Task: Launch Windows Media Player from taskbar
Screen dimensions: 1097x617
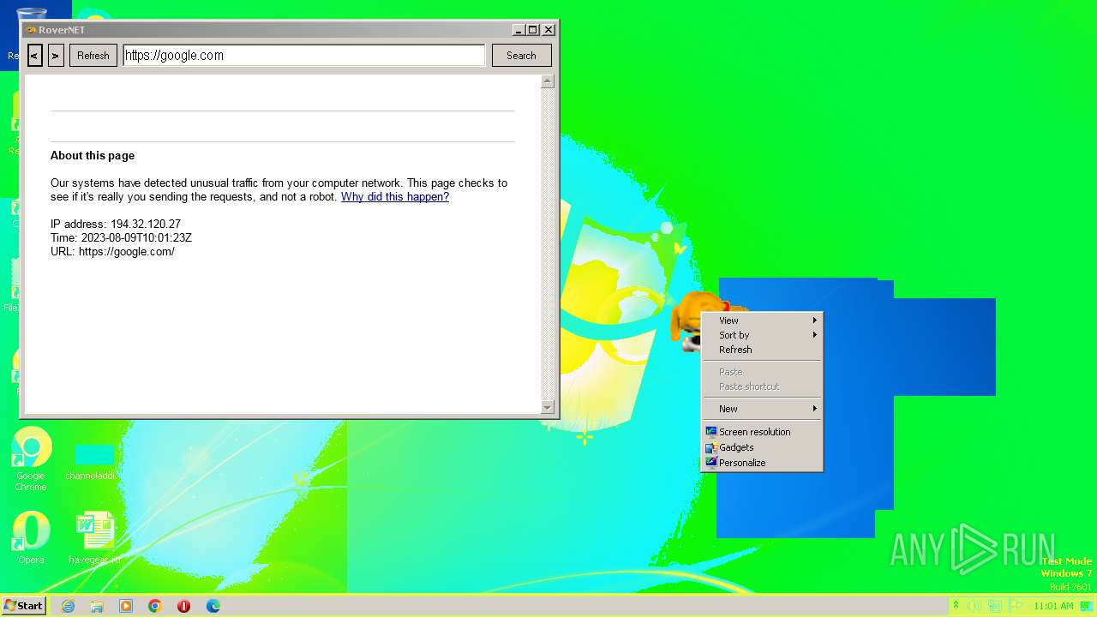Action: coord(126,606)
